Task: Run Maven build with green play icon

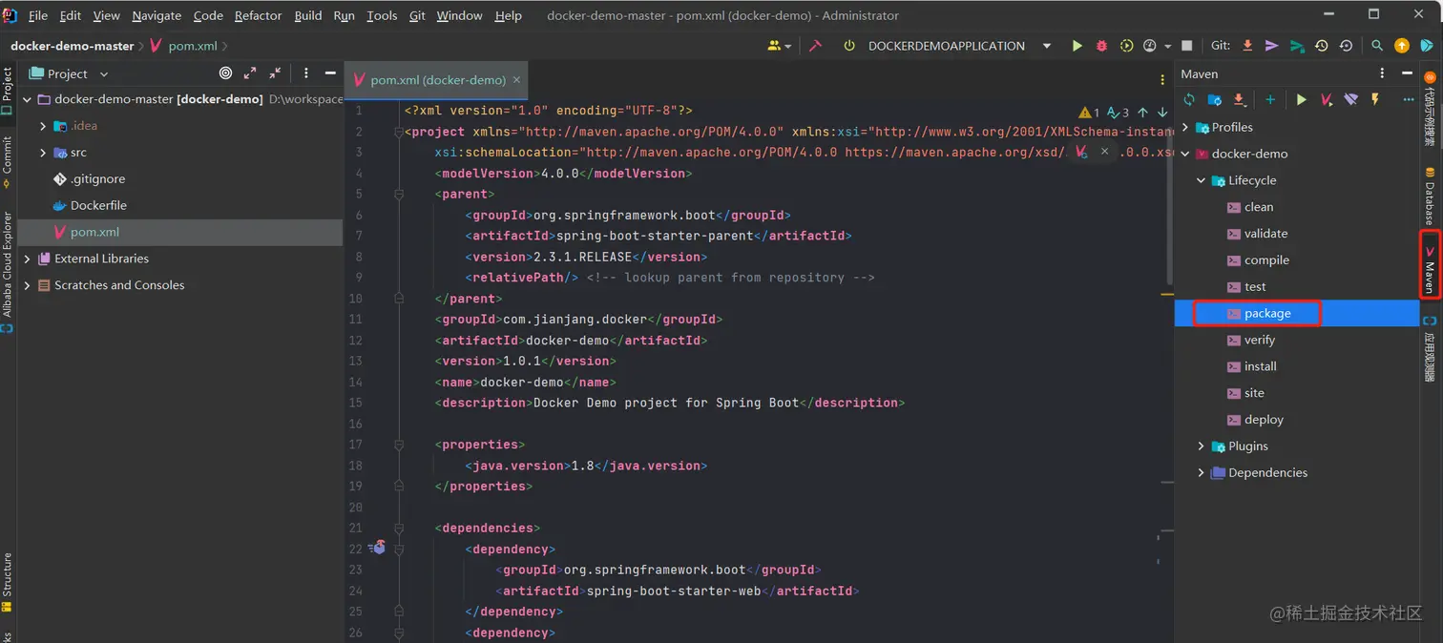Action: (x=1302, y=99)
